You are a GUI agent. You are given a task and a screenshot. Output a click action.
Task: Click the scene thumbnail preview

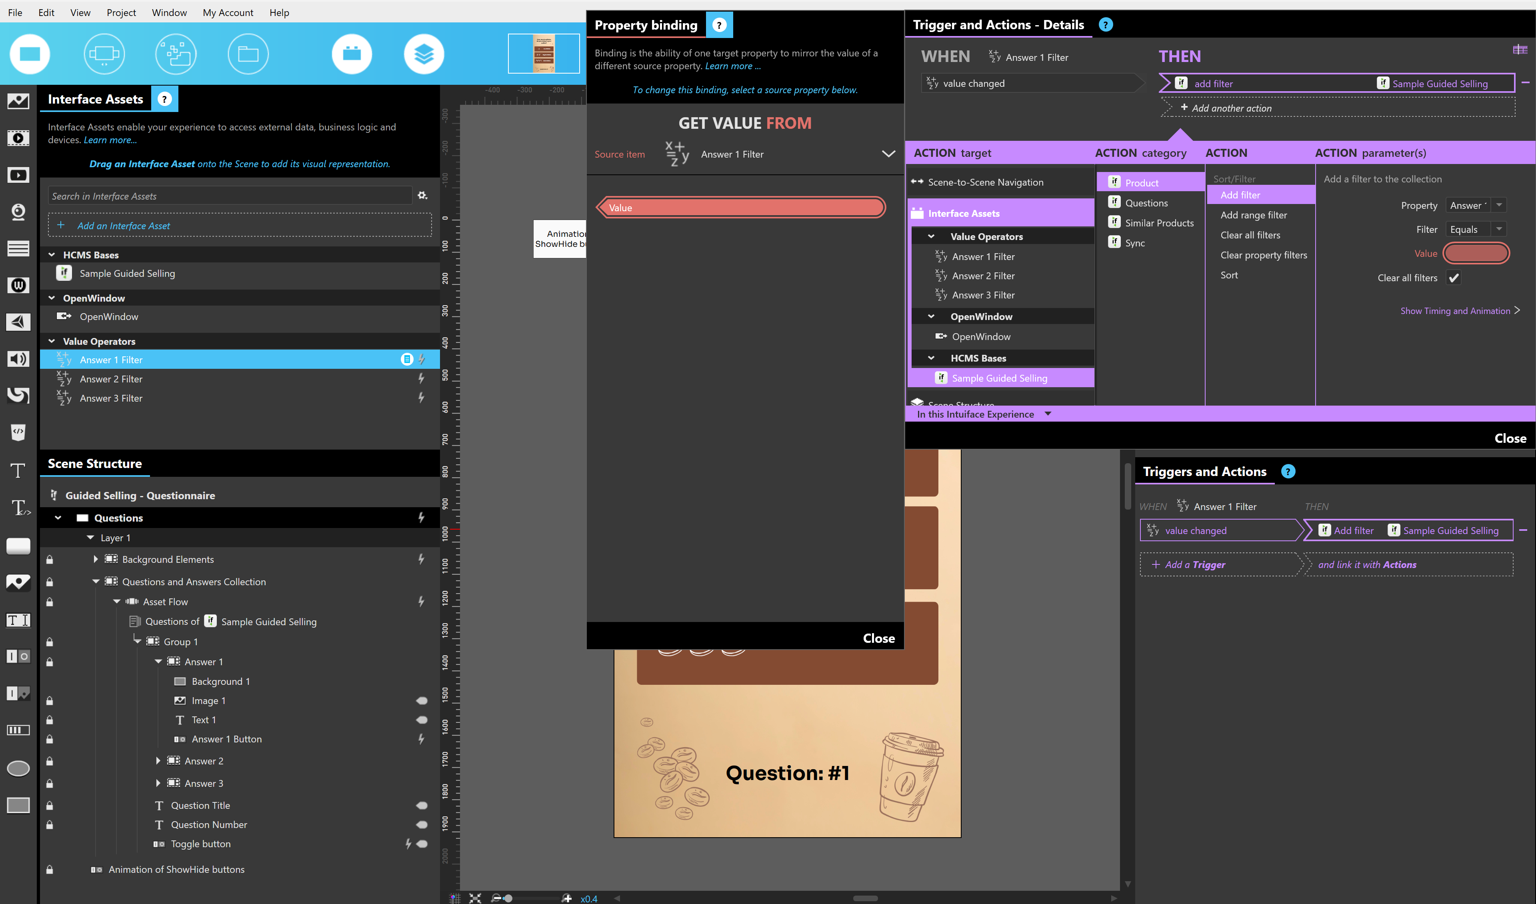(x=544, y=54)
